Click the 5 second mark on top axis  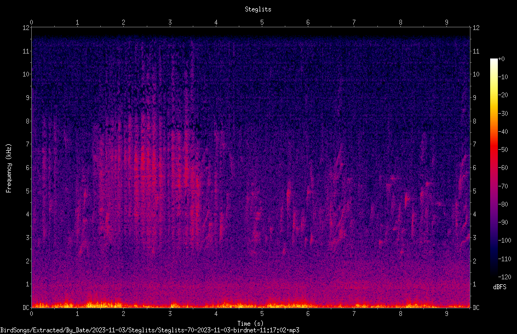pos(262,22)
